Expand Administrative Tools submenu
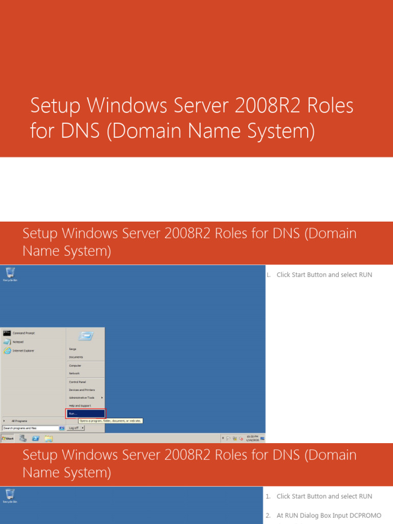The height and width of the screenshot is (524, 393). coord(86,398)
